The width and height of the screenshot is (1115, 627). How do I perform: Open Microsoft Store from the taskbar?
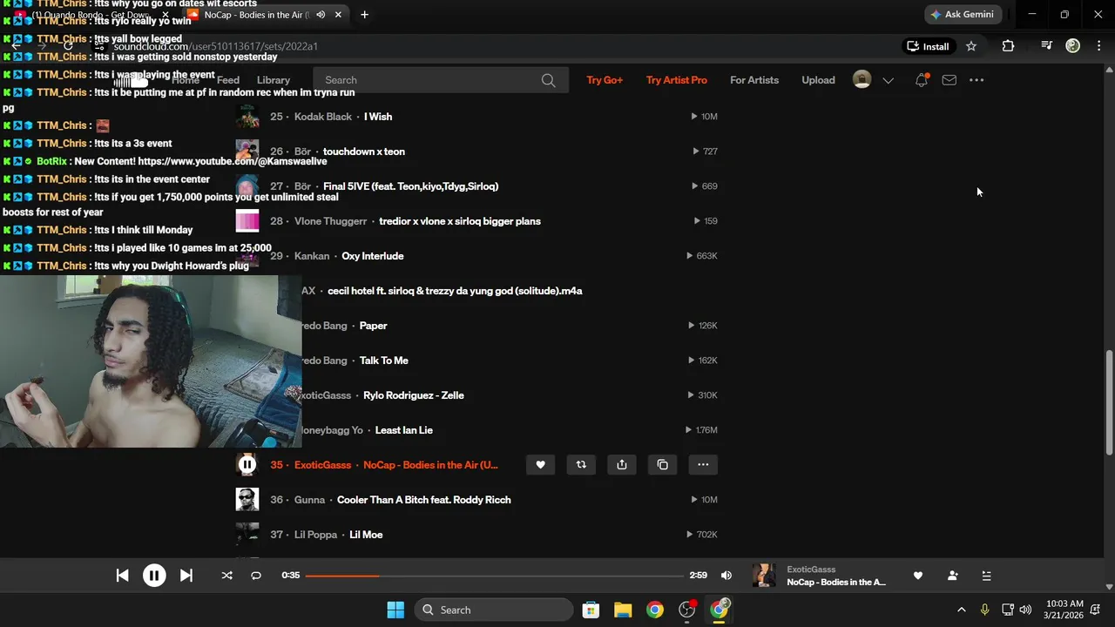pos(591,610)
